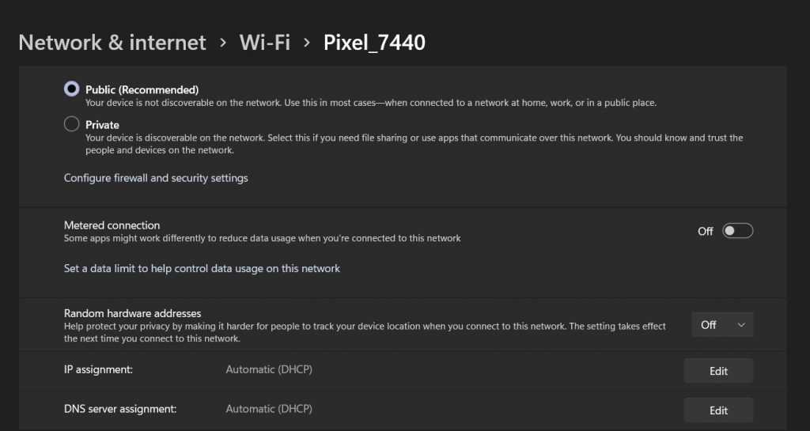Toggle the Metered connection switch

tap(737, 231)
